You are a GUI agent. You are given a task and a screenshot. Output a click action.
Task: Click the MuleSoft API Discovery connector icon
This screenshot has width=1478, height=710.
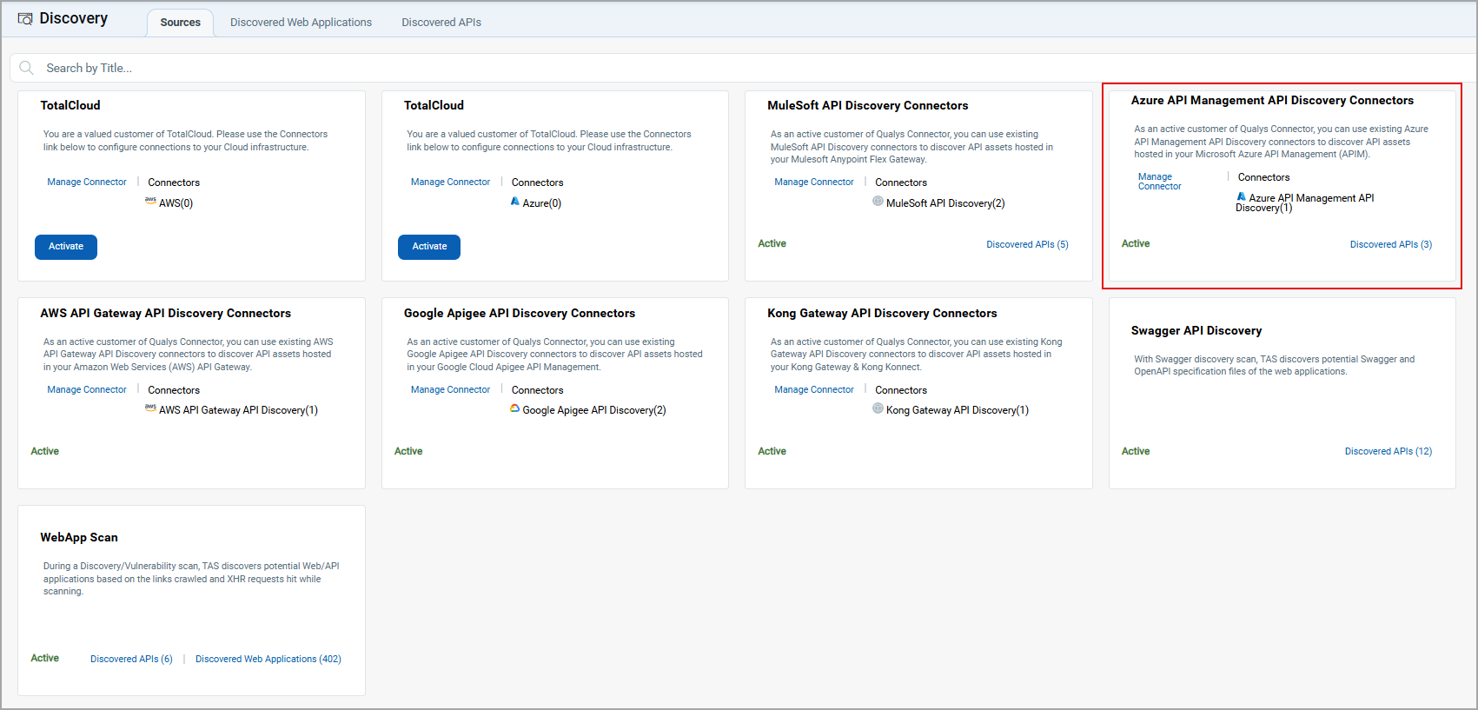point(878,201)
